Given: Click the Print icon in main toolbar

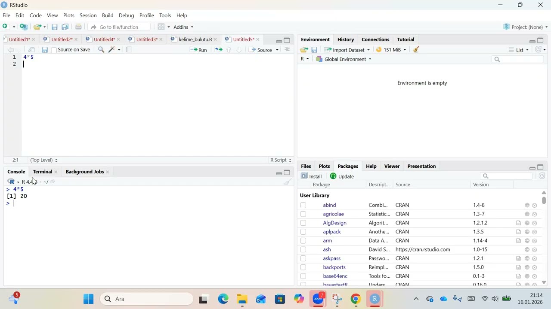Looking at the screenshot, I should tap(78, 27).
